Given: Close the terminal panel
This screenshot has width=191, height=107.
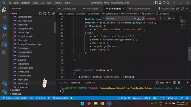Looking at the screenshot, I should pyautogui.click(x=187, y=83).
